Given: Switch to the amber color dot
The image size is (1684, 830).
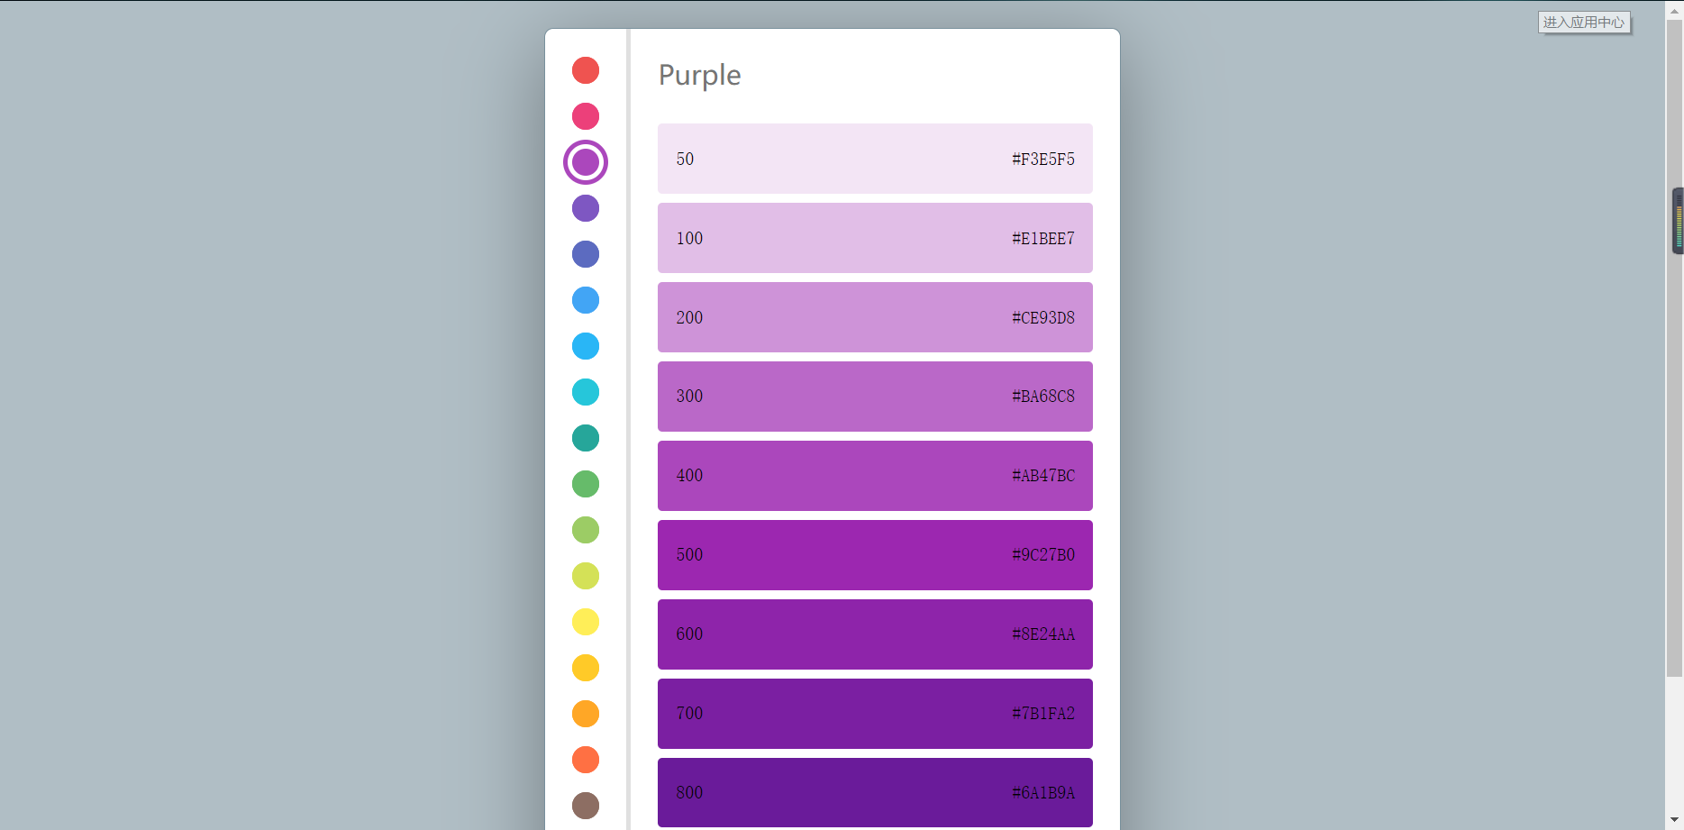Looking at the screenshot, I should pyautogui.click(x=586, y=668).
